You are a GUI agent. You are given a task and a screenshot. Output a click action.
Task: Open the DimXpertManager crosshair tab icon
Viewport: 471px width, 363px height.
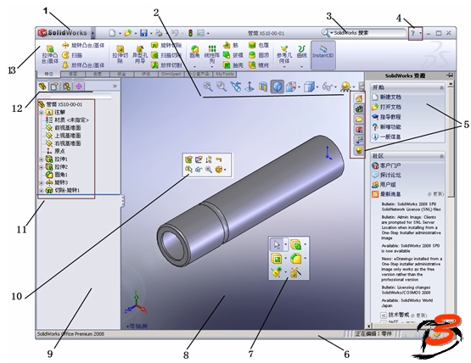[x=78, y=87]
